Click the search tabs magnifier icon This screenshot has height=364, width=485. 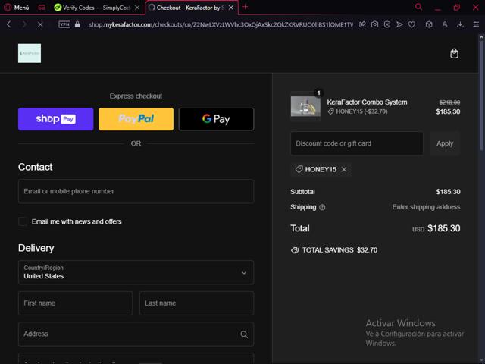point(418,7)
